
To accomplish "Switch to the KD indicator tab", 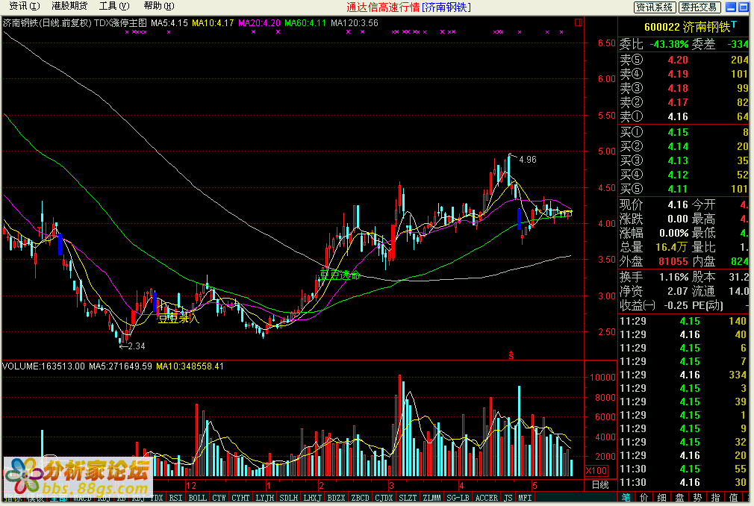I will click(x=121, y=498).
